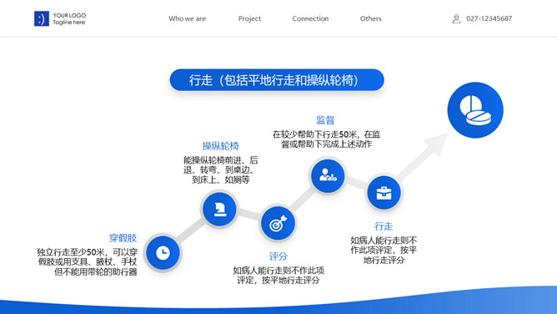Click the large pie chart icon
The image size is (557, 314).
475,110
